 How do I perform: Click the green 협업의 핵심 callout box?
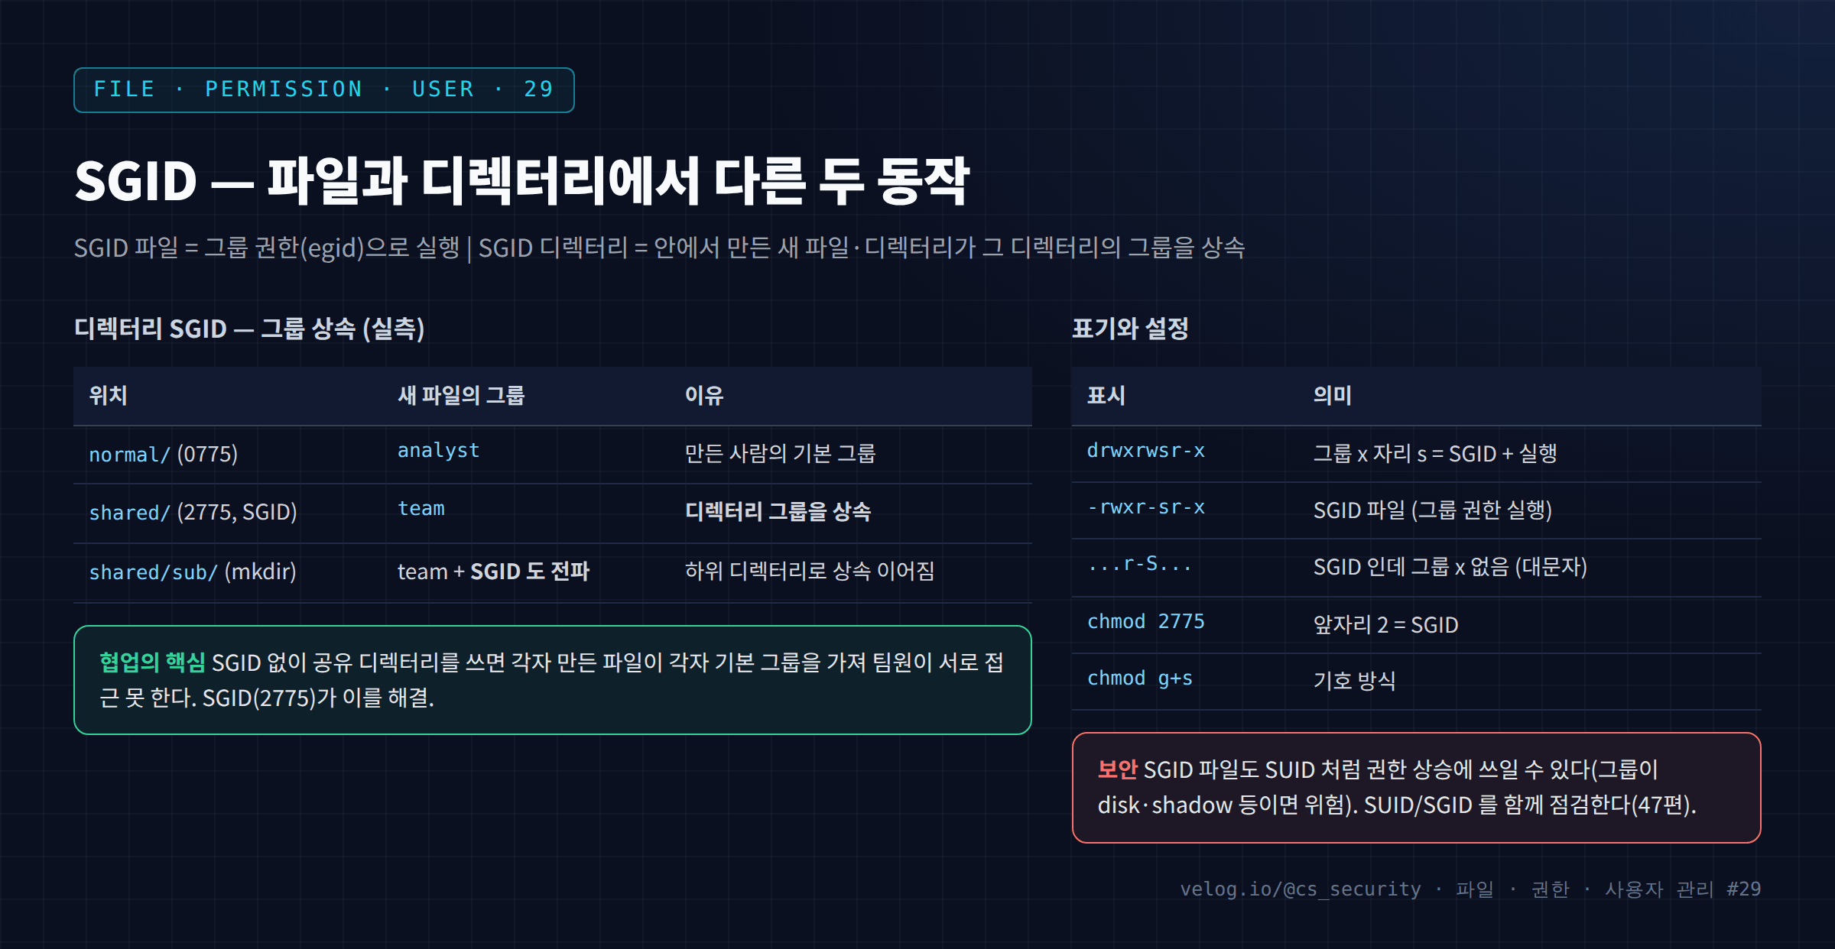tap(553, 680)
